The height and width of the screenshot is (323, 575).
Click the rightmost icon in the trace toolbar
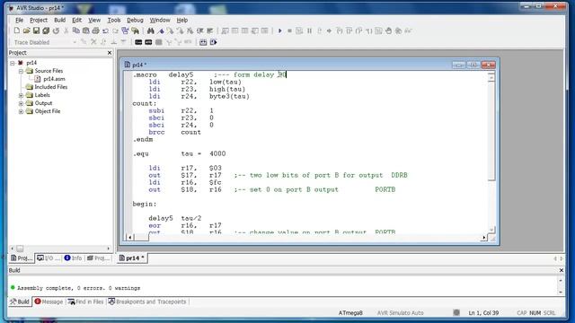tap(214, 42)
